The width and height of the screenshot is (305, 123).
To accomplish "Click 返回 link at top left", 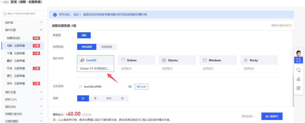I will coord(6,2).
